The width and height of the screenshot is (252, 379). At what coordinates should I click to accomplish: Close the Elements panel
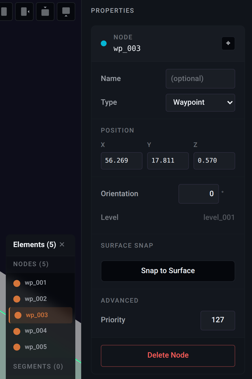pyautogui.click(x=62, y=244)
